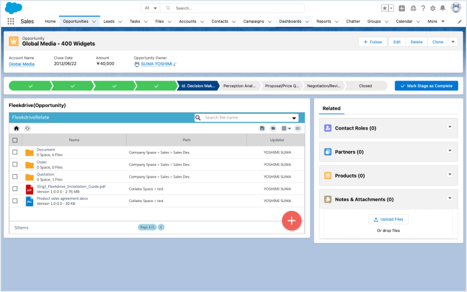Viewport: 467px width, 292px height.
Task: Click the Follow button
Action: (x=372, y=42)
